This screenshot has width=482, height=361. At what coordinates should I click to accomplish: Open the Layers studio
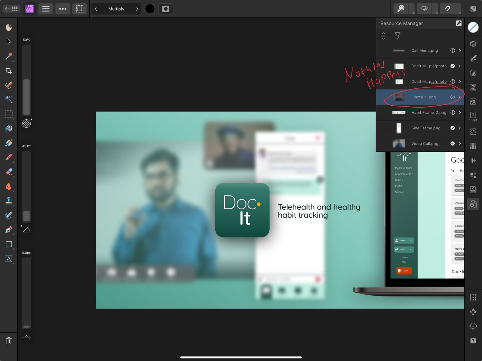[473, 44]
